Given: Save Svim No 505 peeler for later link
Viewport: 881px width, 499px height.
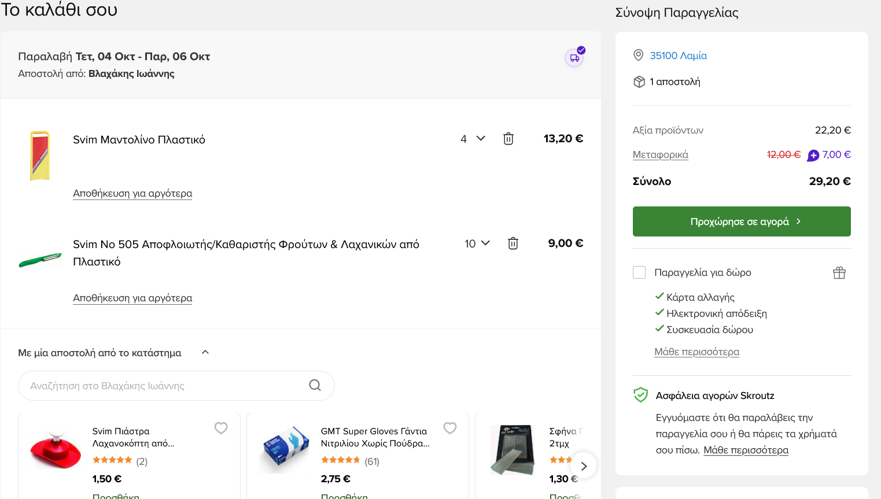Looking at the screenshot, I should [132, 298].
